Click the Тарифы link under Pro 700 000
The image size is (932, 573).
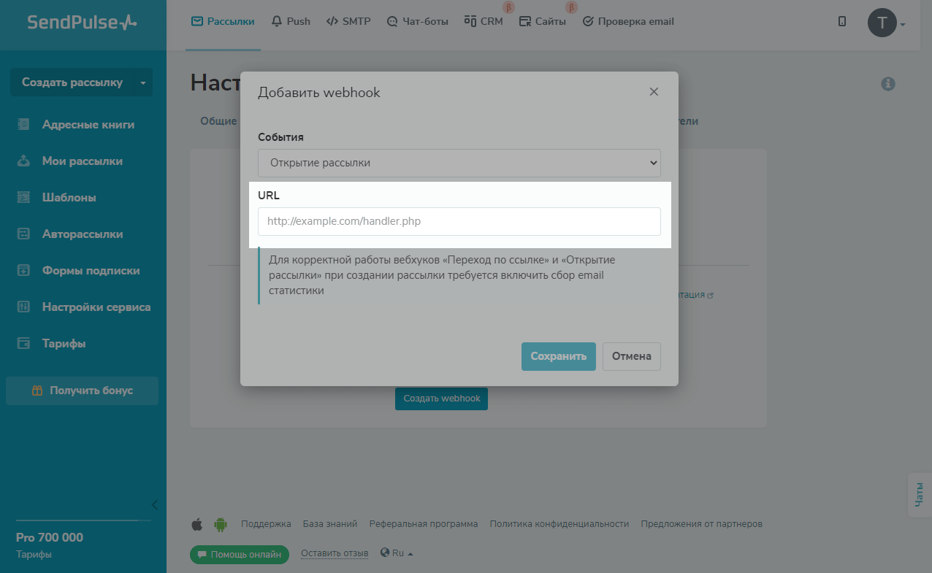click(x=34, y=555)
